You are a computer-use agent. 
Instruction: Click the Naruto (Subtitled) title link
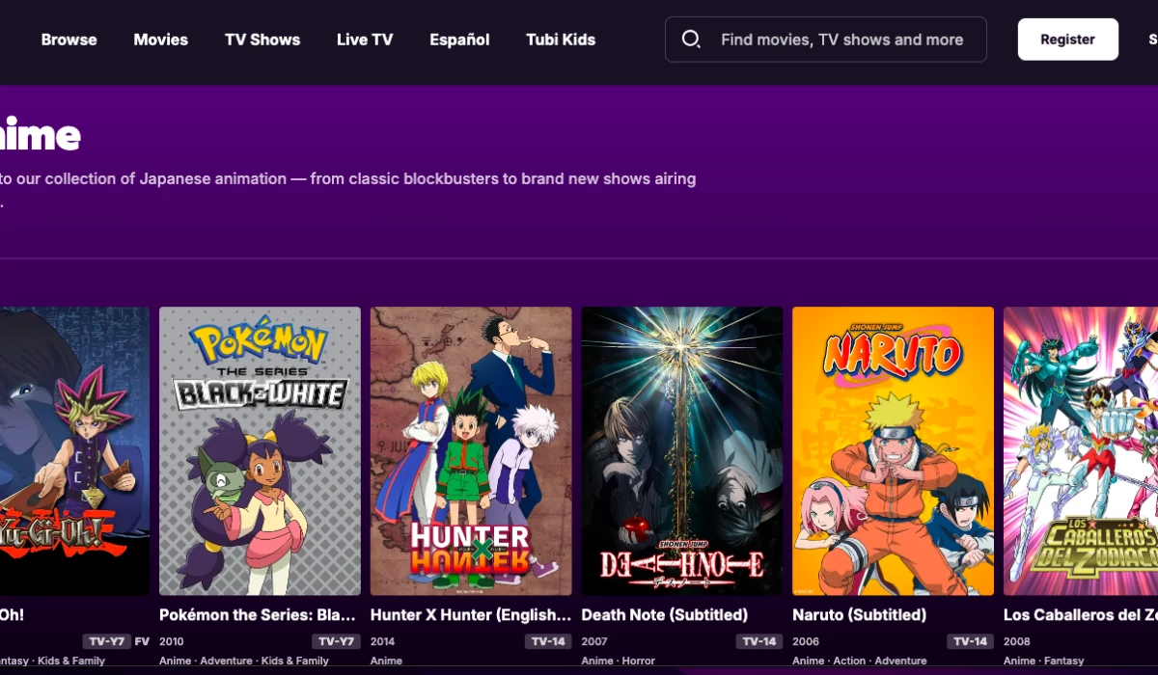click(x=859, y=615)
